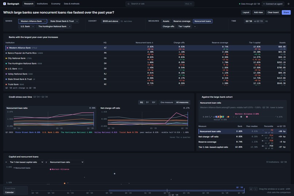Click State Street Bank 0.56% legend label
The image size is (294, 196).
click(28, 132)
